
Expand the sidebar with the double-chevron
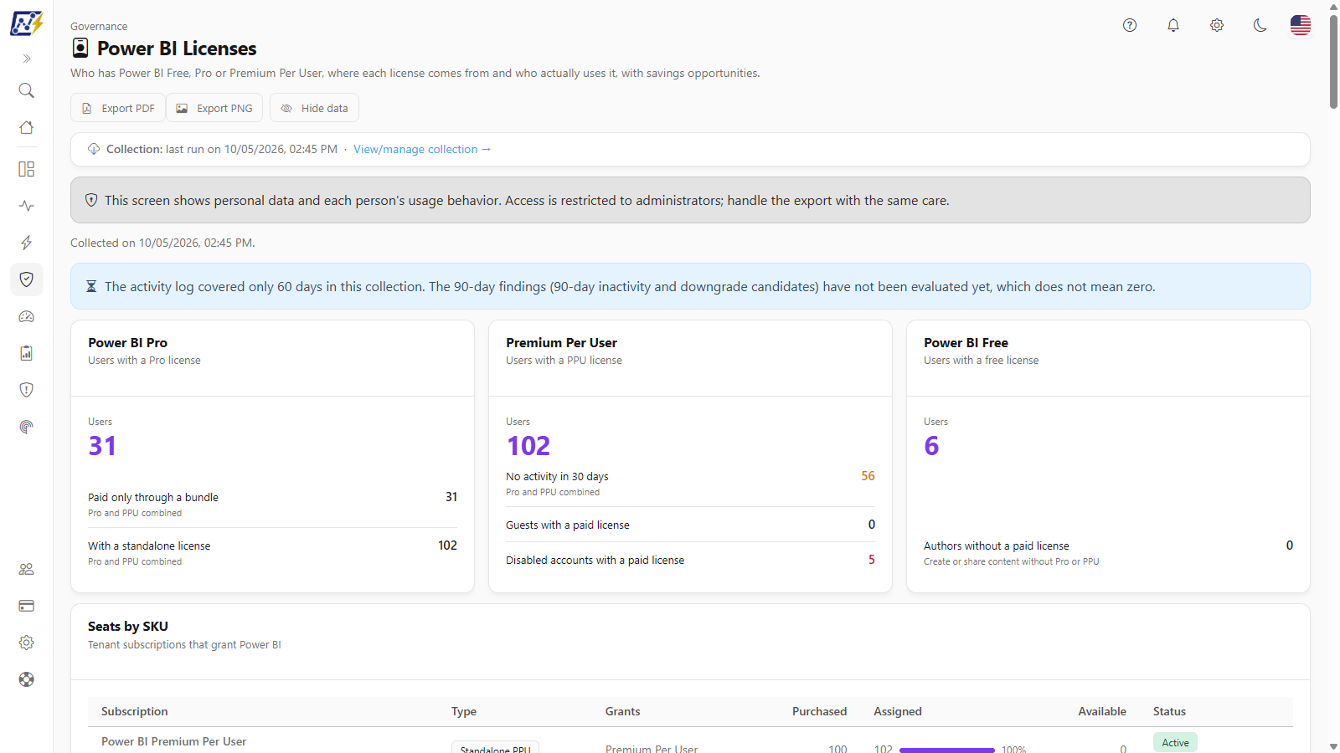27,59
